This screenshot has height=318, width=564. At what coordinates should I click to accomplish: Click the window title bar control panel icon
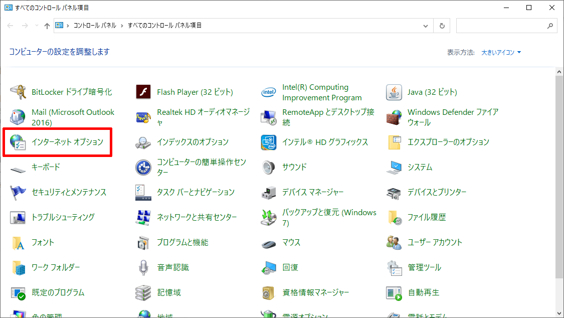9,8
